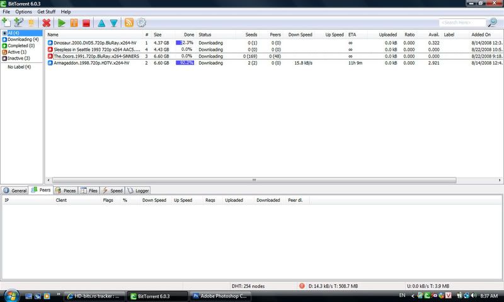504x302 pixels.
Task: Select The.Doors.1991.720p.BluRay torrent row
Action: click(x=274, y=56)
